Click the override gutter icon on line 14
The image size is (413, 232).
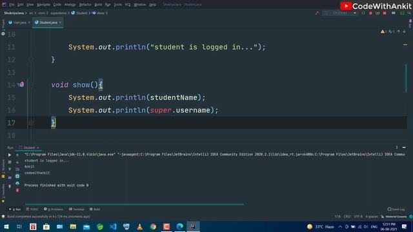(x=21, y=84)
